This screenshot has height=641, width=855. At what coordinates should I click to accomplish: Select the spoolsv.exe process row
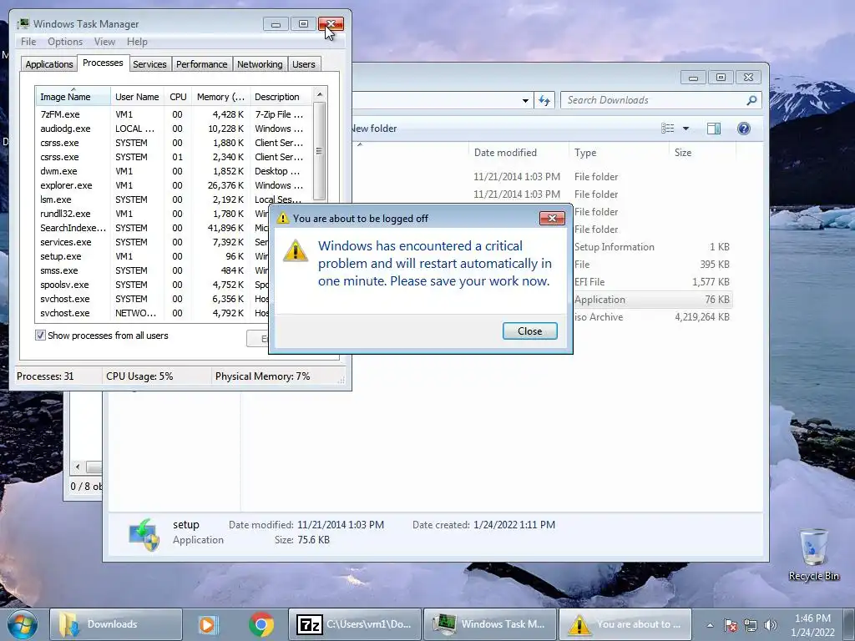click(x=153, y=285)
